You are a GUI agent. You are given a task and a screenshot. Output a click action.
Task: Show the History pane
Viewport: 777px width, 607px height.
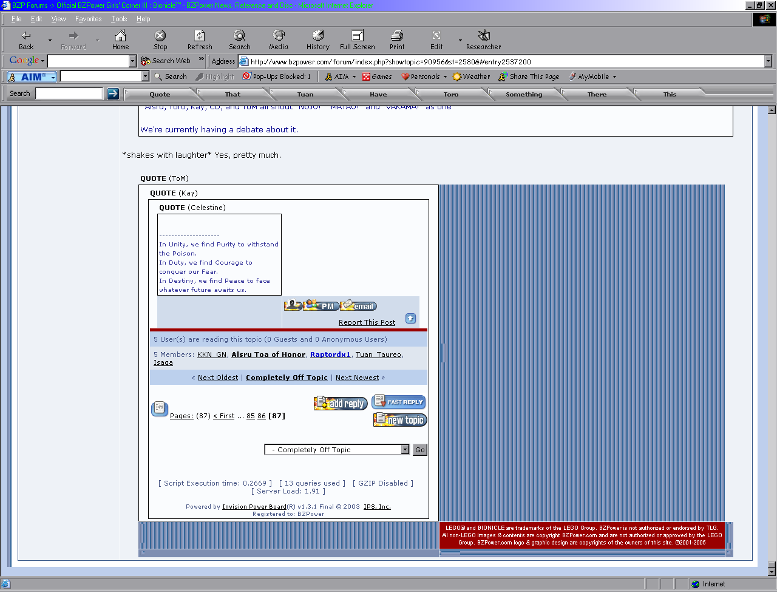318,40
